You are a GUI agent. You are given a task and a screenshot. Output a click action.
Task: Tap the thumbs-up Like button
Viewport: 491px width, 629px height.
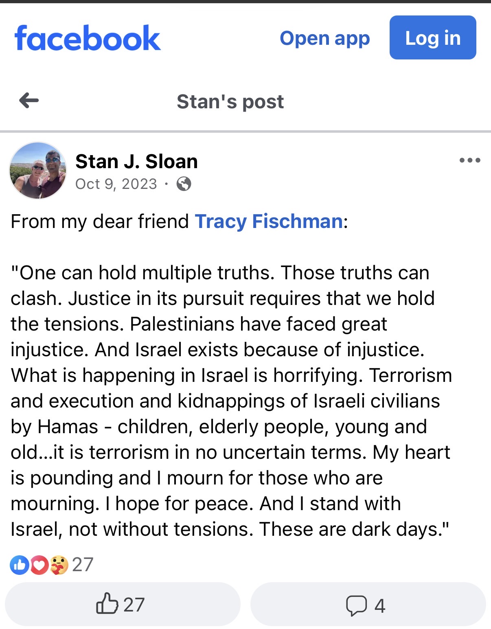[x=123, y=604]
